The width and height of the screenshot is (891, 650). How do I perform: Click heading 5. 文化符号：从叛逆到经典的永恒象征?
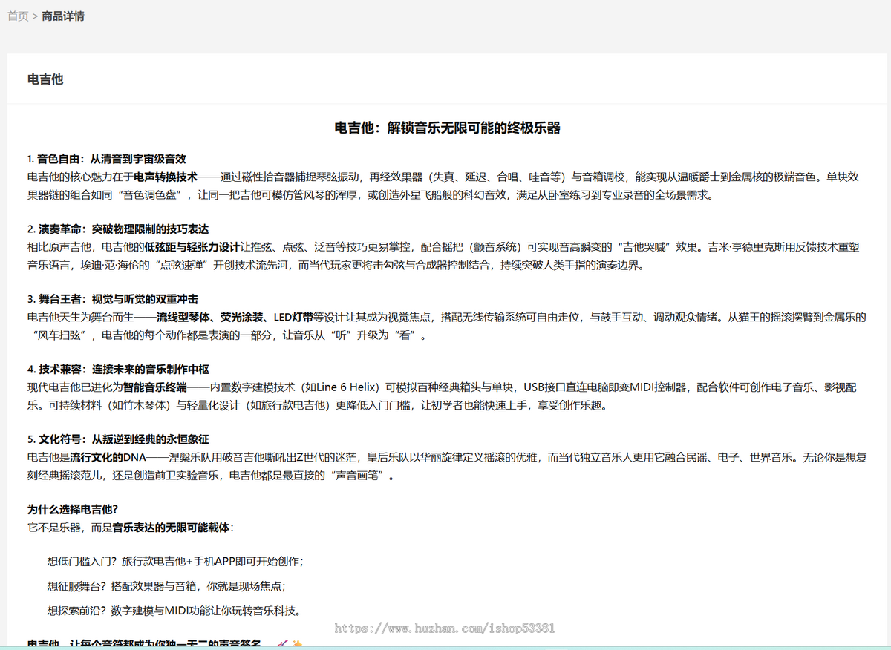pos(118,439)
